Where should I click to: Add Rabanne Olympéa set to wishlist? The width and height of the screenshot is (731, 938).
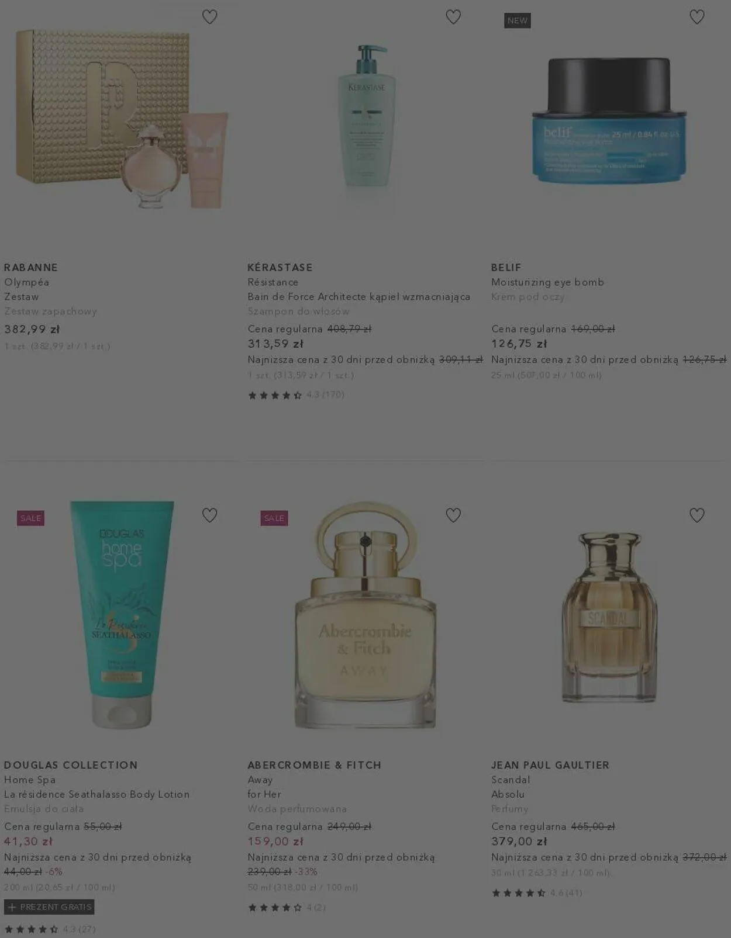209,17
